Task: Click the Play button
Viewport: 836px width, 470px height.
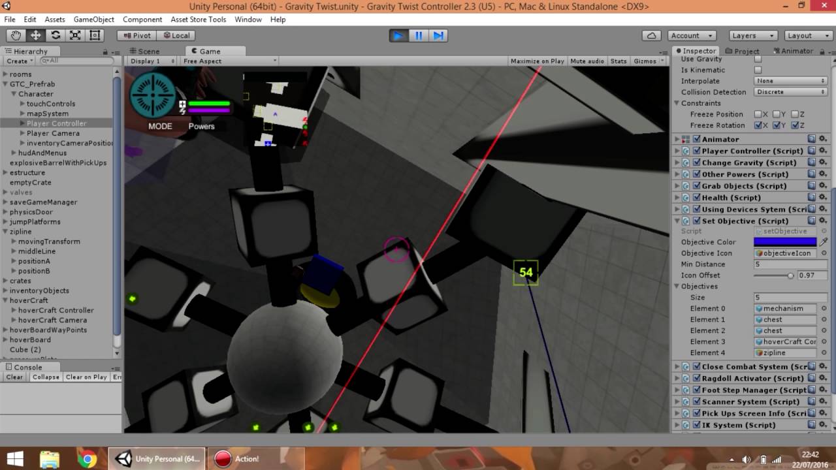Action: [x=398, y=36]
